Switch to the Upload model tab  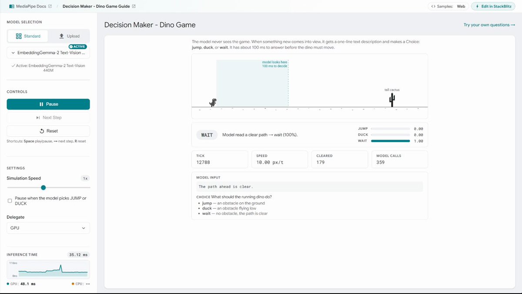pyautogui.click(x=69, y=36)
